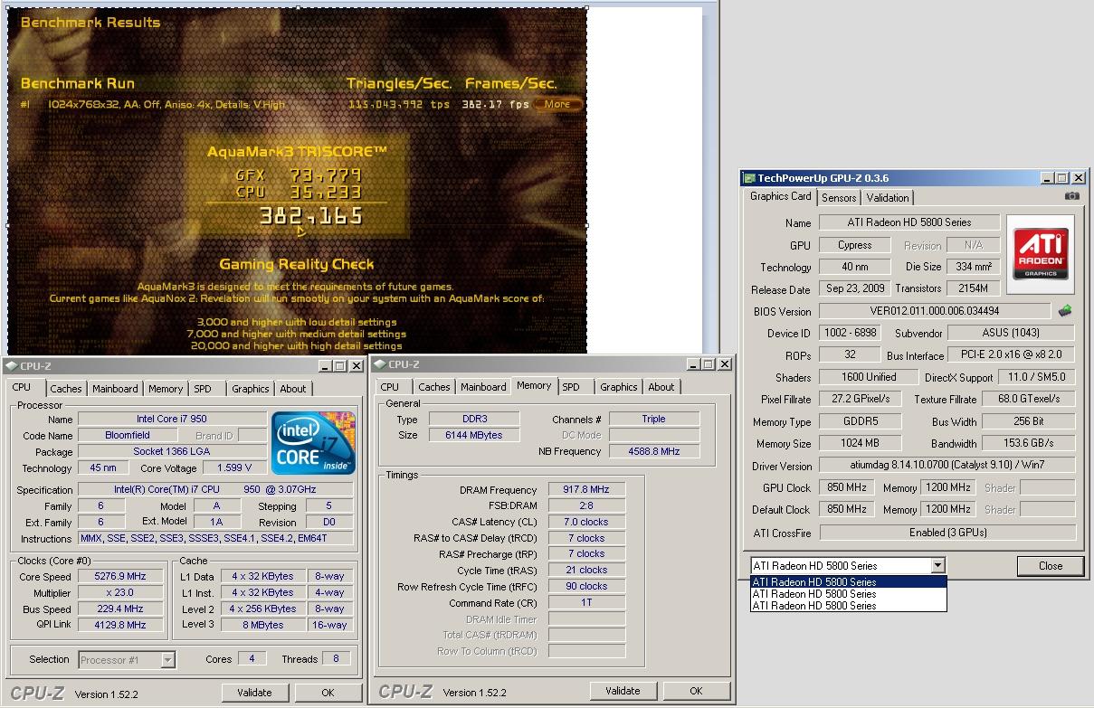Click the Command Rate 1T value
This screenshot has height=708, width=1094.
(x=586, y=603)
